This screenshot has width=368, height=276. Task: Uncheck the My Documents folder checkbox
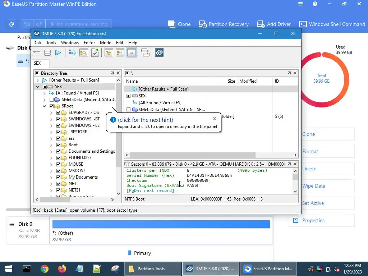[x=59, y=178]
